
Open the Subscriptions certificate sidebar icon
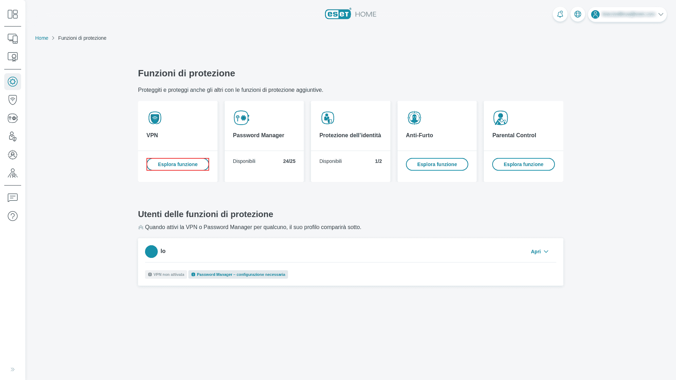click(13, 57)
